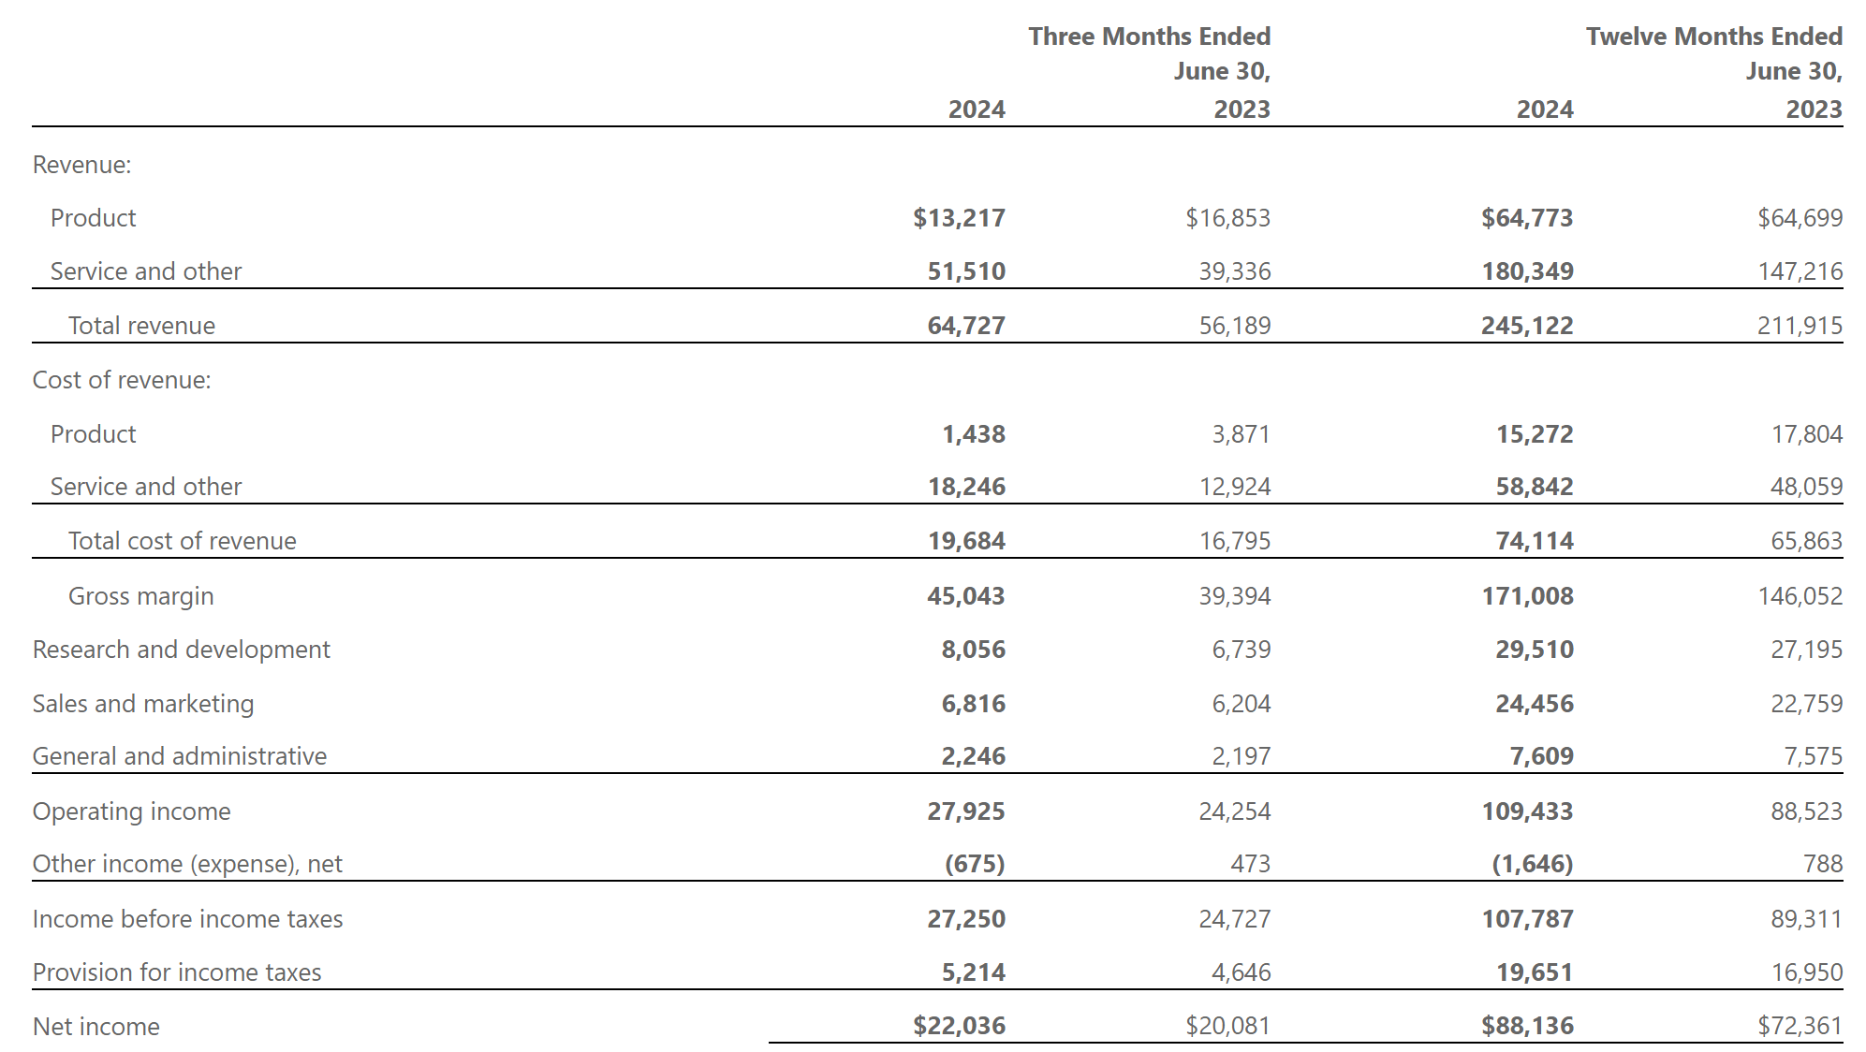Click the Sales and marketing label
1866x1052 pixels.
pos(142,704)
